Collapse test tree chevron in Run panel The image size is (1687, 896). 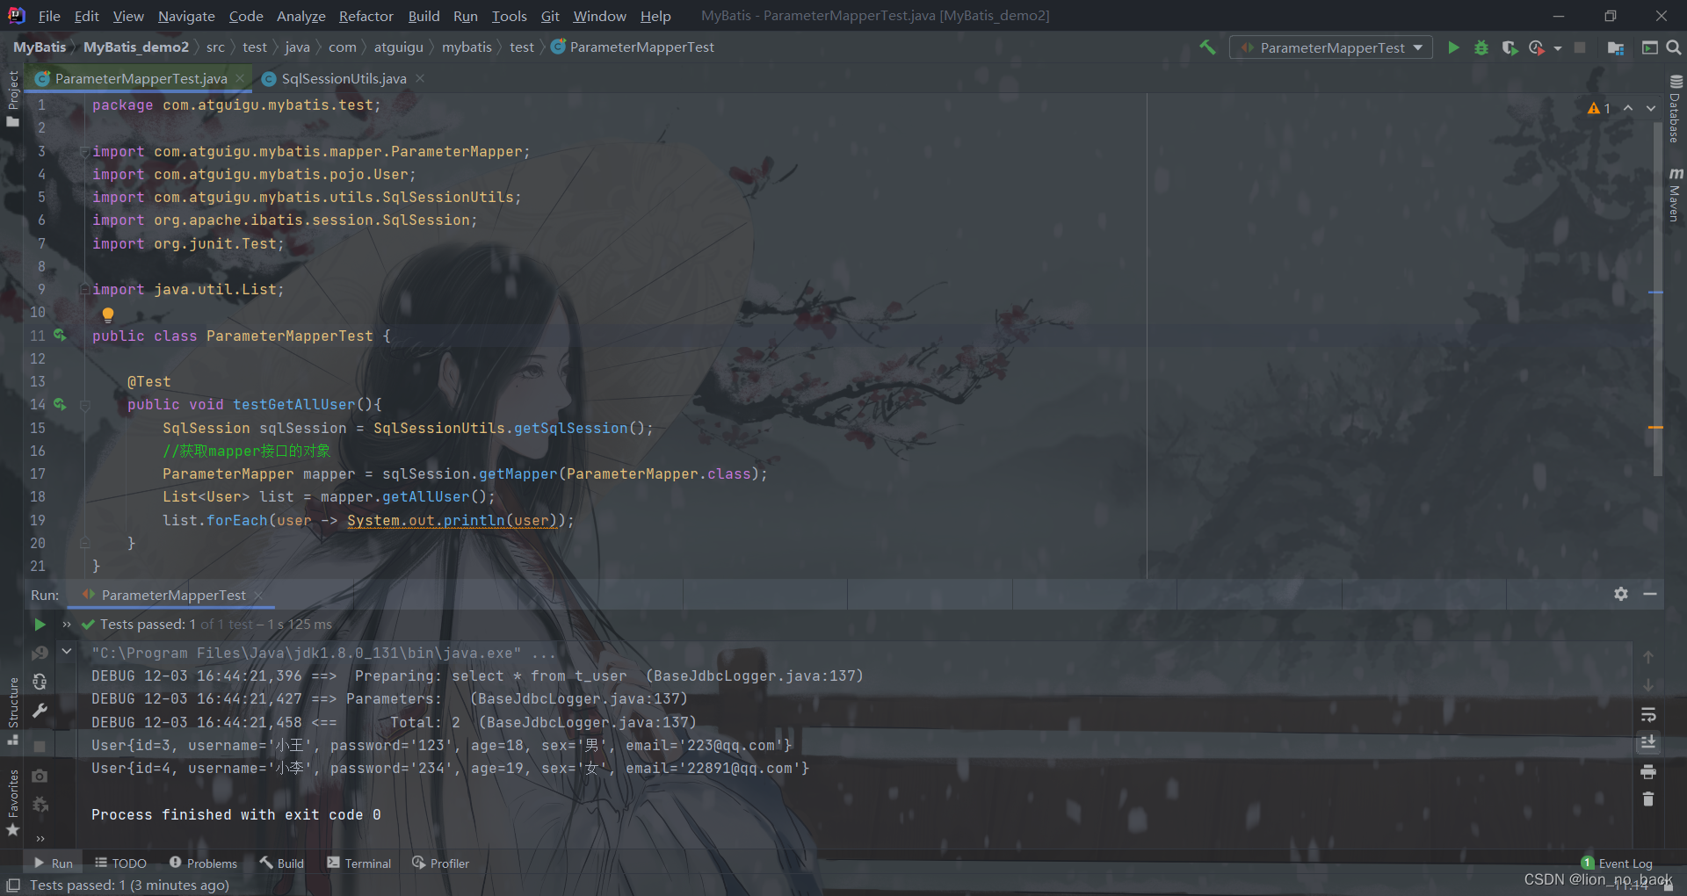click(x=66, y=652)
